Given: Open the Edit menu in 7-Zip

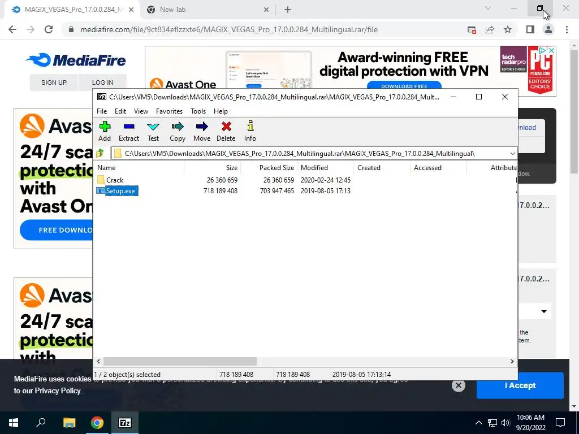Looking at the screenshot, I should (120, 111).
